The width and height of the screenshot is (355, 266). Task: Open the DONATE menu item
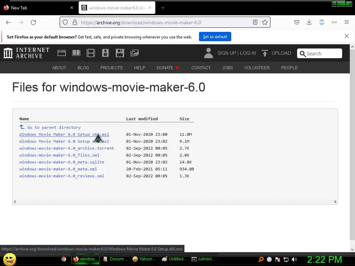tap(168, 68)
